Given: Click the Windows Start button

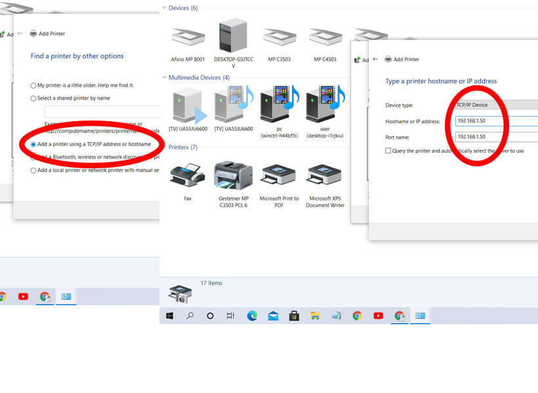Looking at the screenshot, I should (x=170, y=316).
